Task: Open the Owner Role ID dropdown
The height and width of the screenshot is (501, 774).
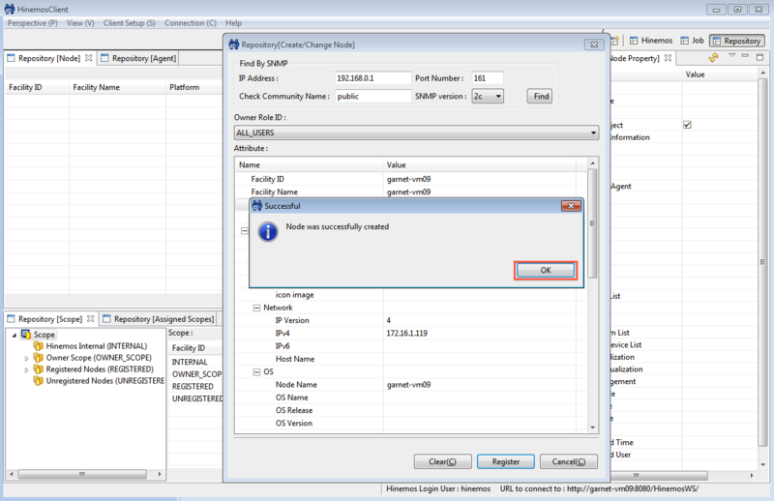Action: pyautogui.click(x=416, y=133)
